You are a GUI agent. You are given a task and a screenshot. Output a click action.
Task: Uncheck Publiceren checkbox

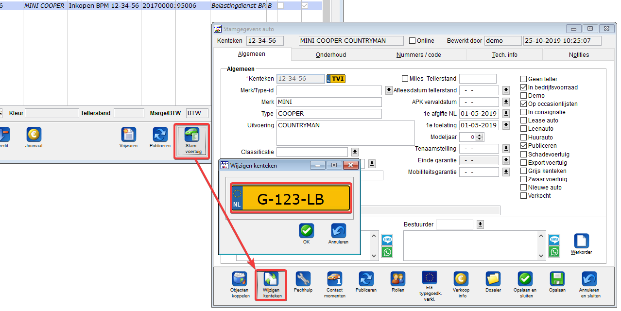coord(523,145)
